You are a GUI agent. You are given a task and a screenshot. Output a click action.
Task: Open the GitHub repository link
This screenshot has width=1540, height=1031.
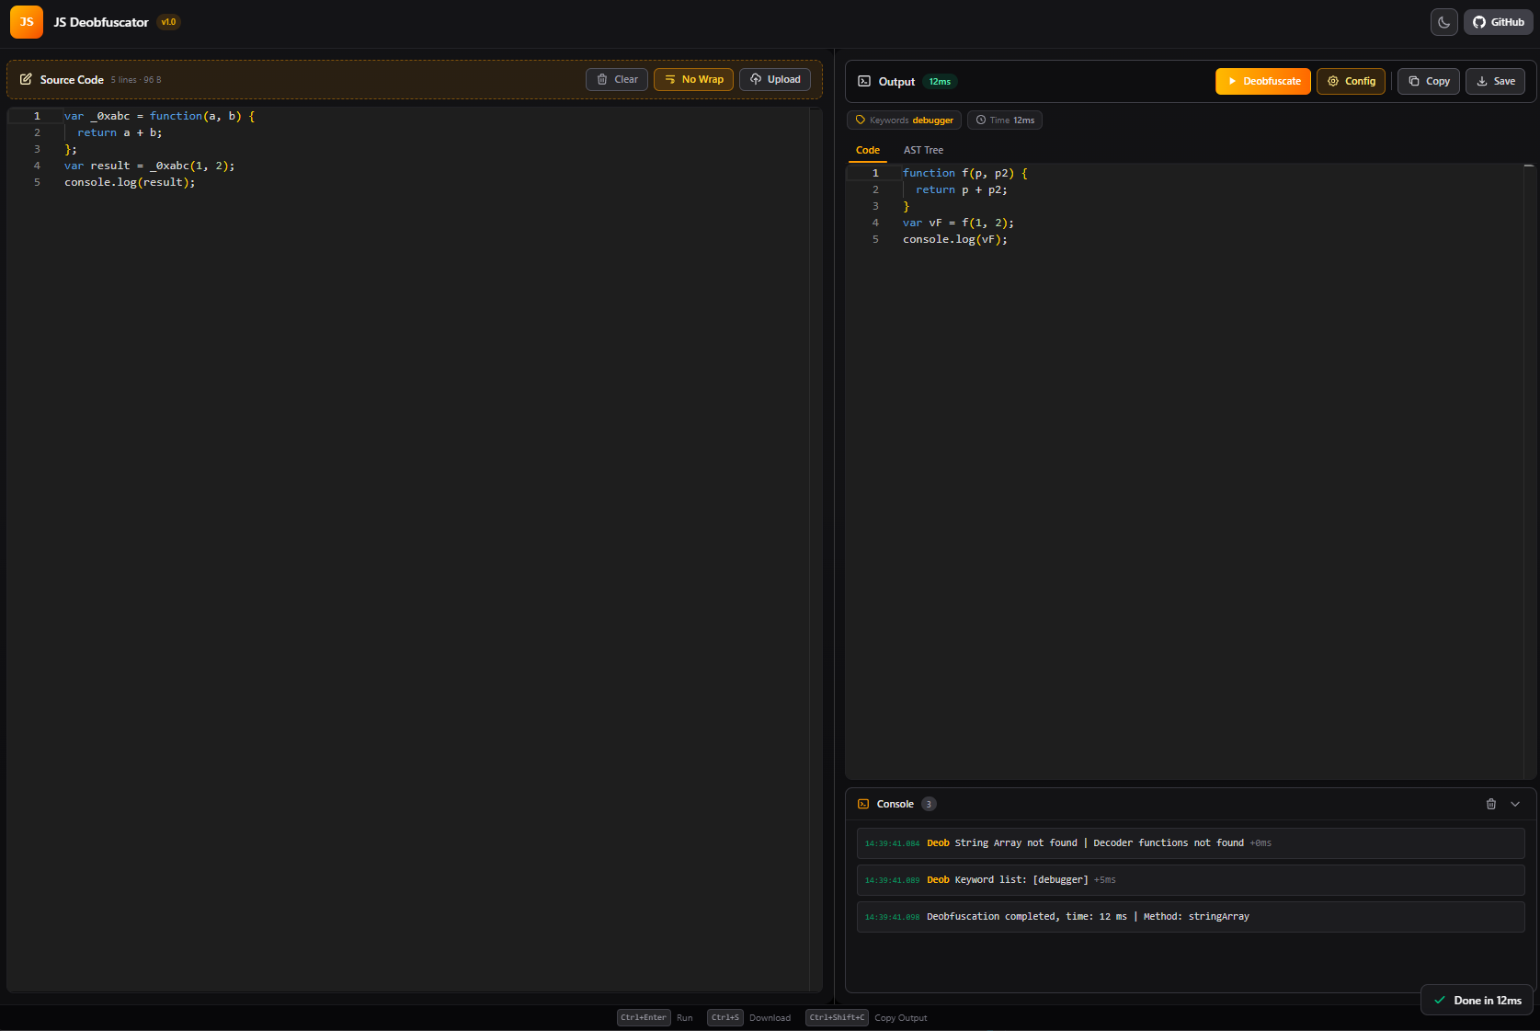[x=1499, y=22]
